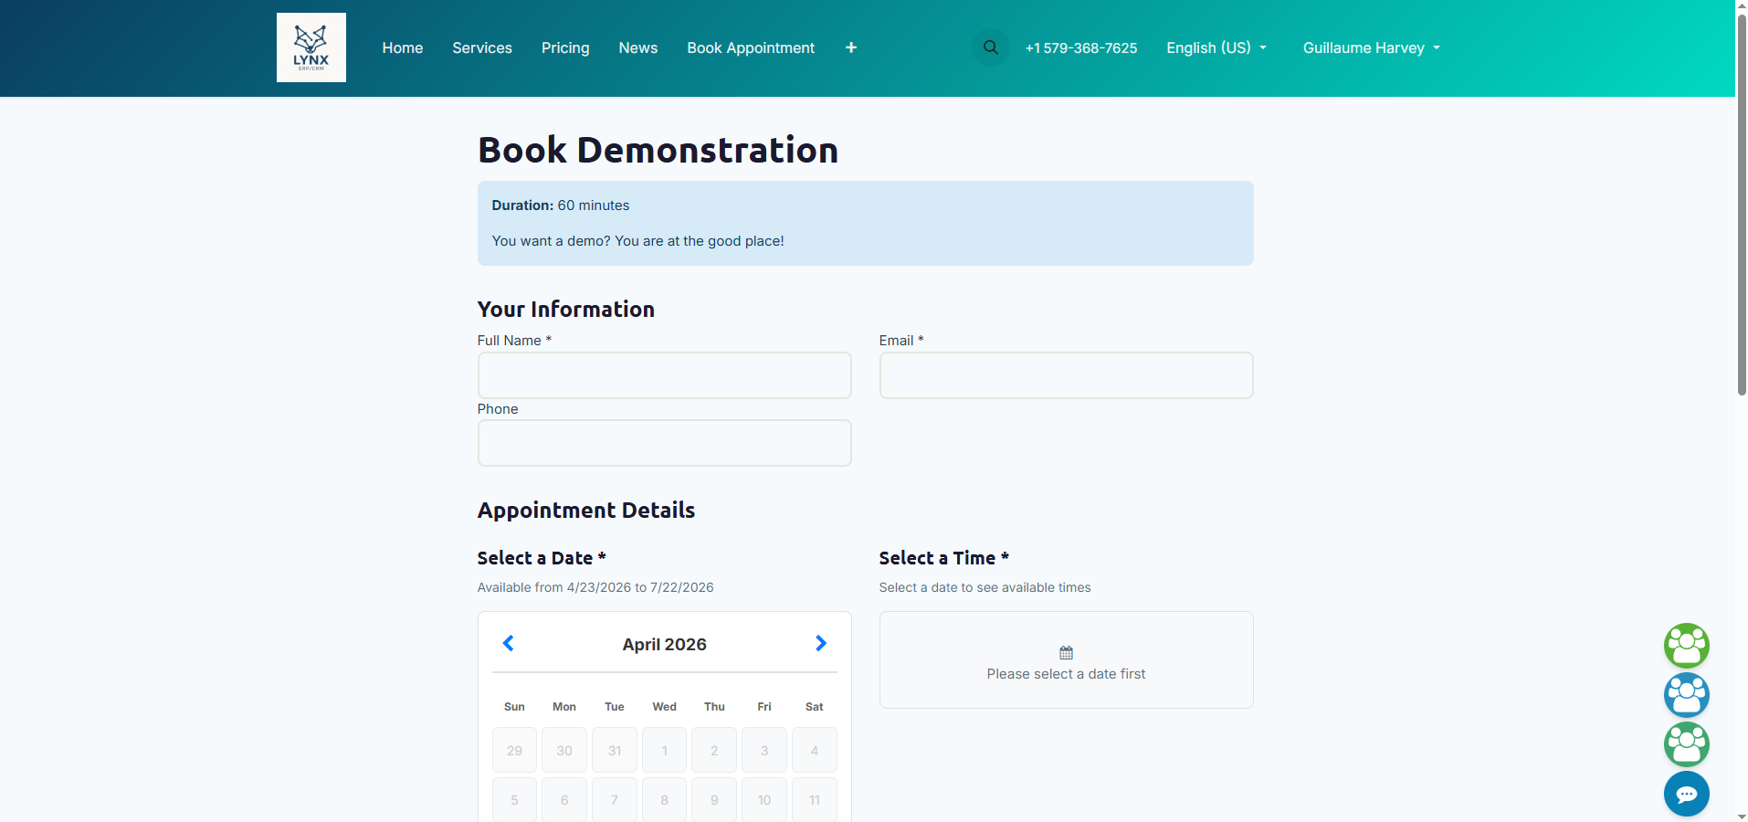The height and width of the screenshot is (822, 1748).
Task: Select April 8 as the appointment date
Action: (664, 798)
